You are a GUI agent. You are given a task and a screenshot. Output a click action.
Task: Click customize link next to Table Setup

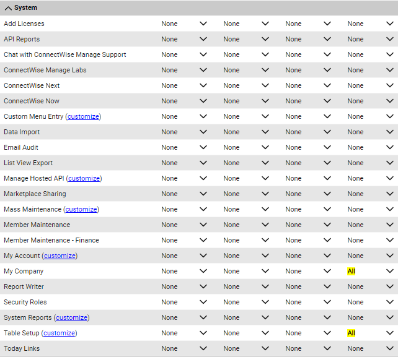[x=60, y=333]
